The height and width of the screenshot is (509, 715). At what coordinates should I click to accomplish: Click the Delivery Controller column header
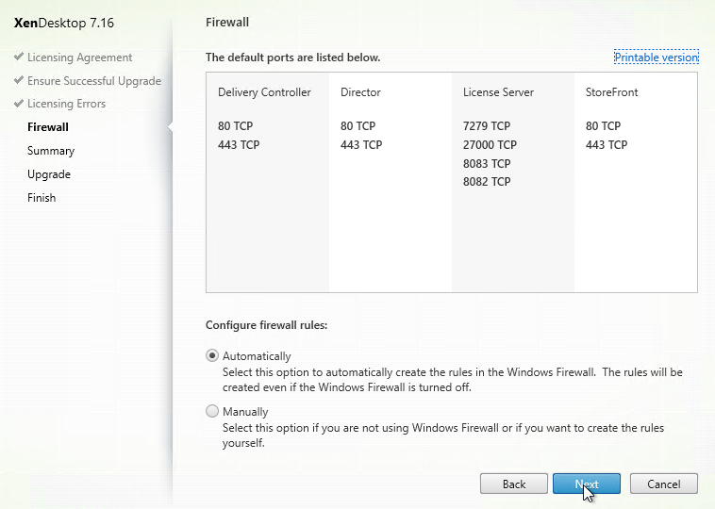tap(264, 92)
